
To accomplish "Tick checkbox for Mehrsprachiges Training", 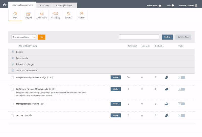I will pos(12,104).
